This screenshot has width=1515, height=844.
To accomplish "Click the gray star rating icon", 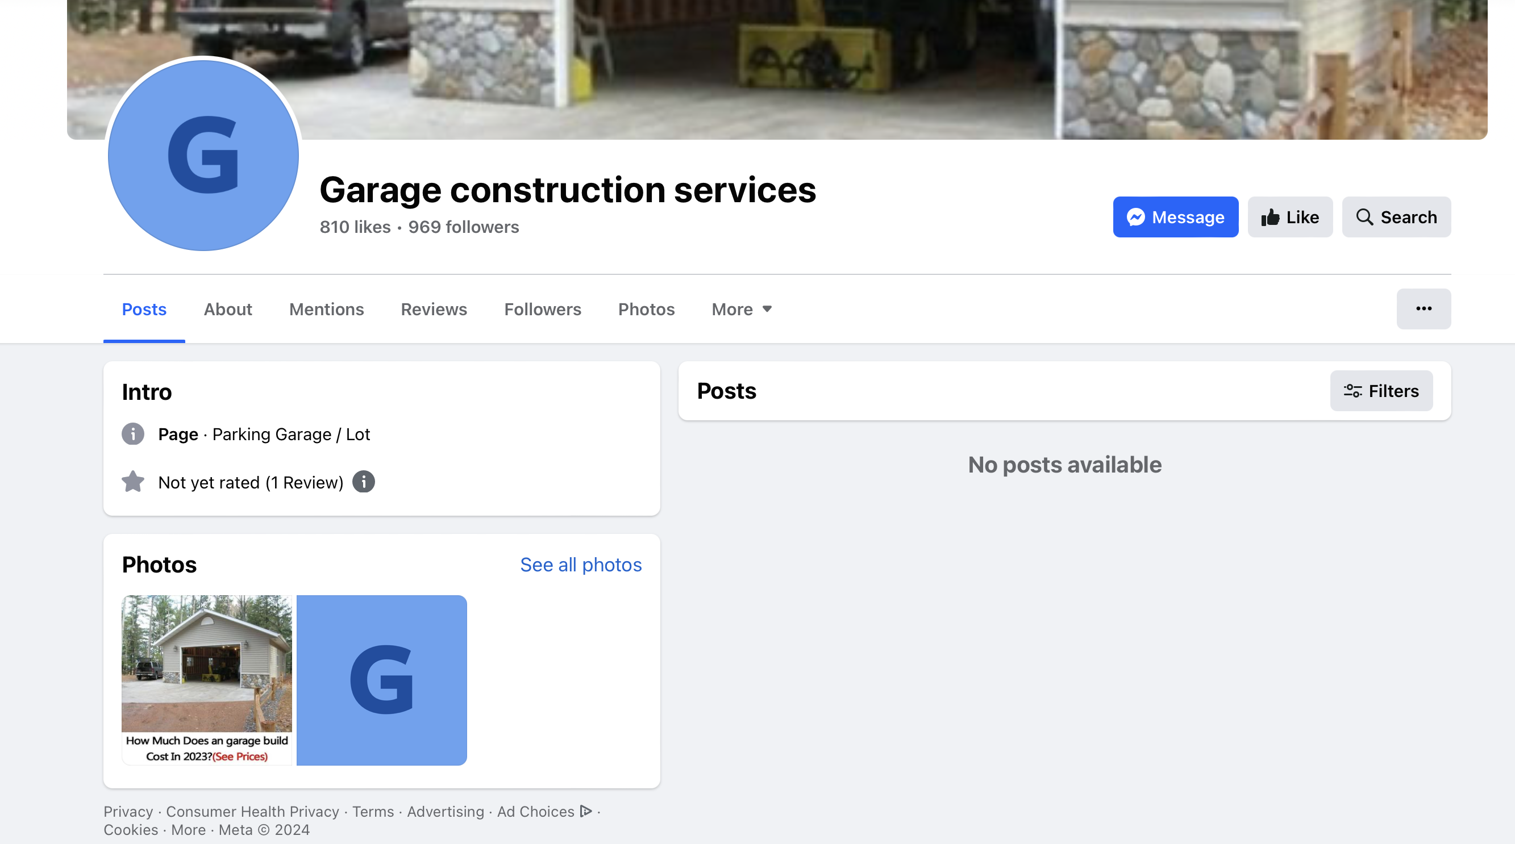I will click(133, 482).
